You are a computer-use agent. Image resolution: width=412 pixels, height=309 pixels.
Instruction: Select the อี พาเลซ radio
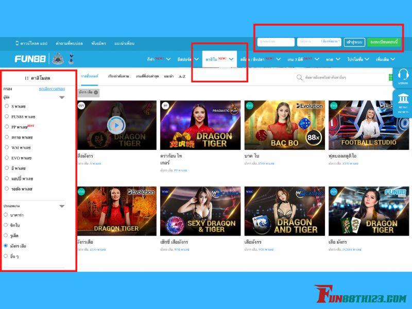(x=7, y=168)
